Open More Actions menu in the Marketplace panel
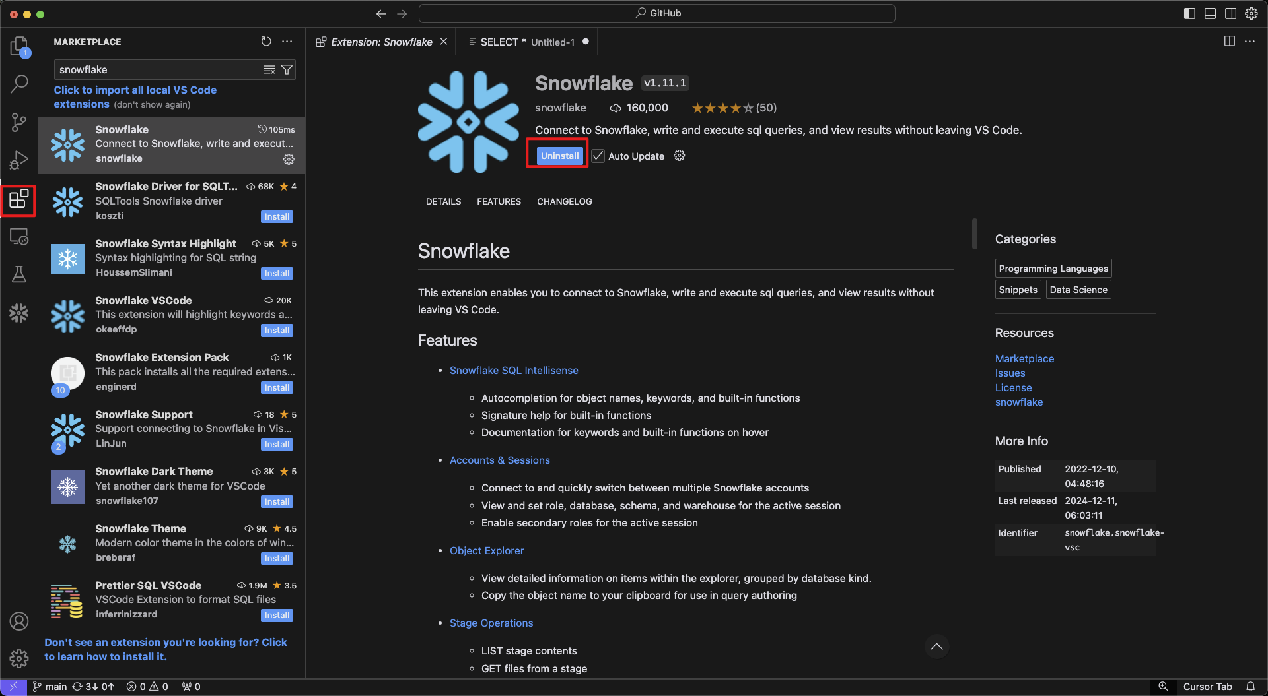The image size is (1268, 696). point(287,41)
